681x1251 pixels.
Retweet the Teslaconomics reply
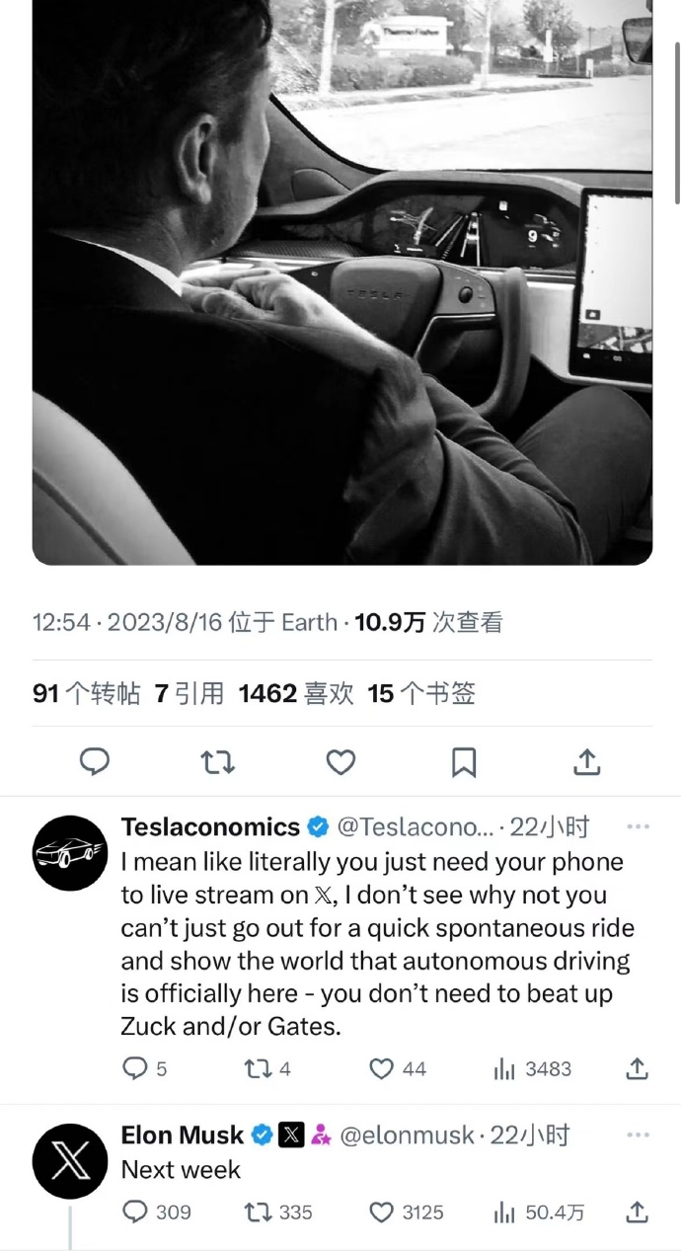click(267, 1068)
